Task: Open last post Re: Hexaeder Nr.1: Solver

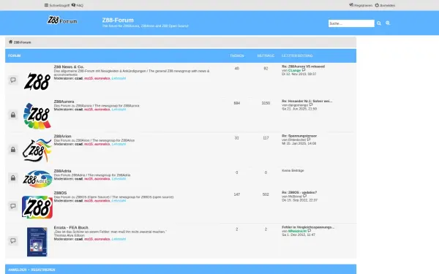Action: (307, 102)
